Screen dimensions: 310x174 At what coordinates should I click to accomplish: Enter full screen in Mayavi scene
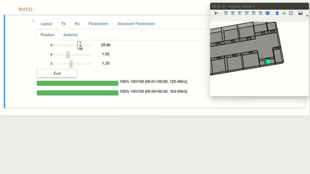(x=291, y=13)
